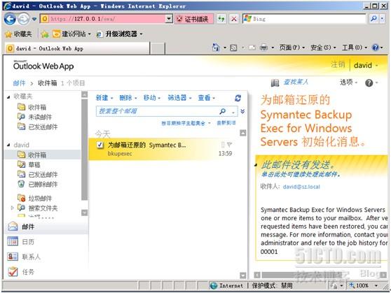Screen dimensions: 391x293
Task: Open the address bar URL dropdown arrow
Action: tap(169, 19)
